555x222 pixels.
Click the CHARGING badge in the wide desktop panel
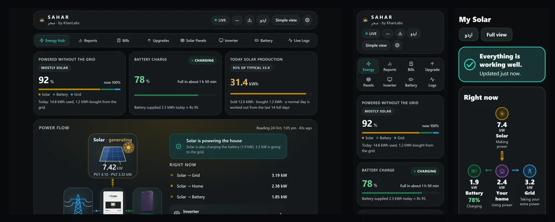click(203, 60)
